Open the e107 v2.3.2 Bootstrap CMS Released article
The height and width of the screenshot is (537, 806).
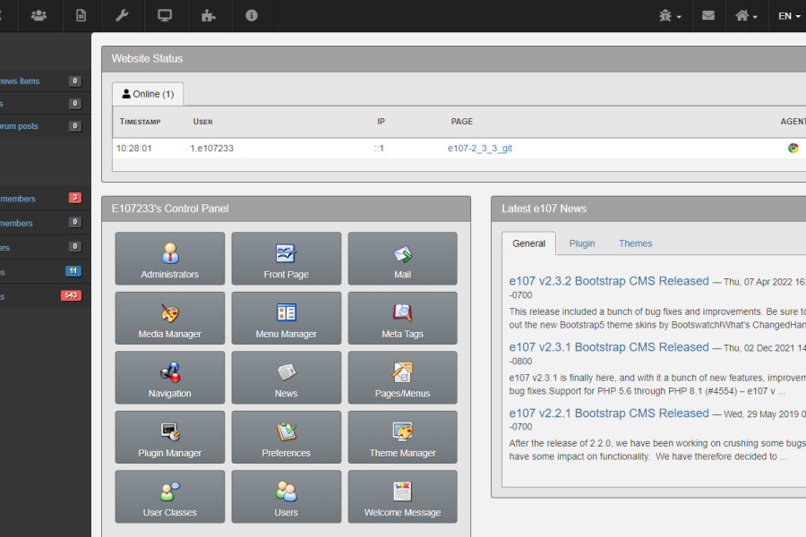click(x=609, y=281)
